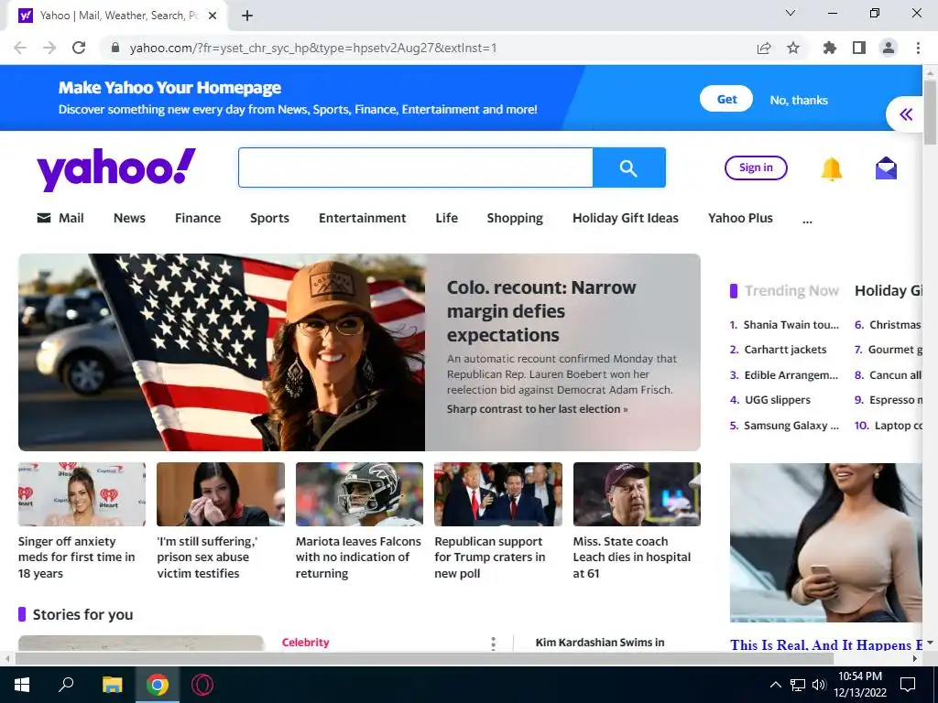The image size is (938, 703).
Task: Go to the News section
Action: [129, 218]
